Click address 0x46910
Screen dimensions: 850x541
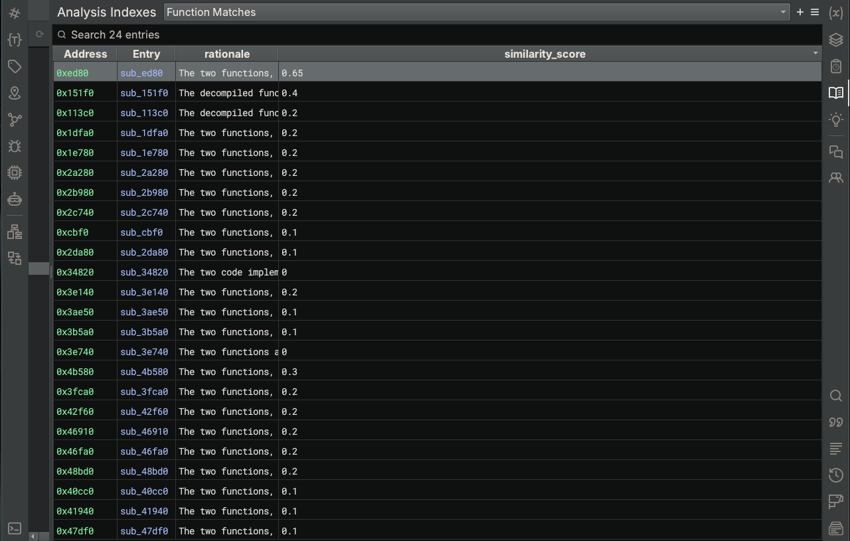point(75,431)
